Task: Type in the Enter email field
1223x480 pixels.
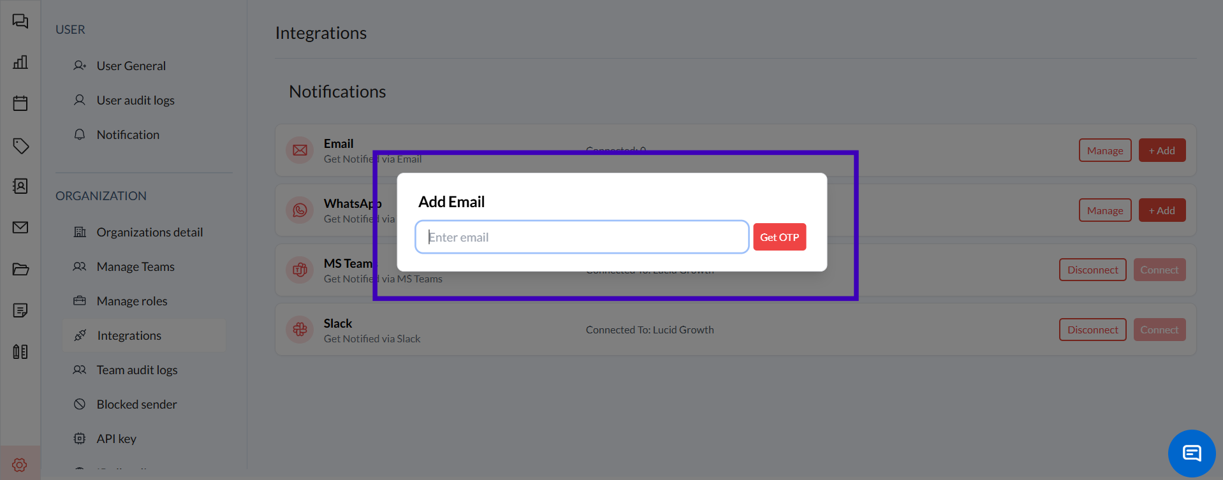Action: click(x=582, y=237)
